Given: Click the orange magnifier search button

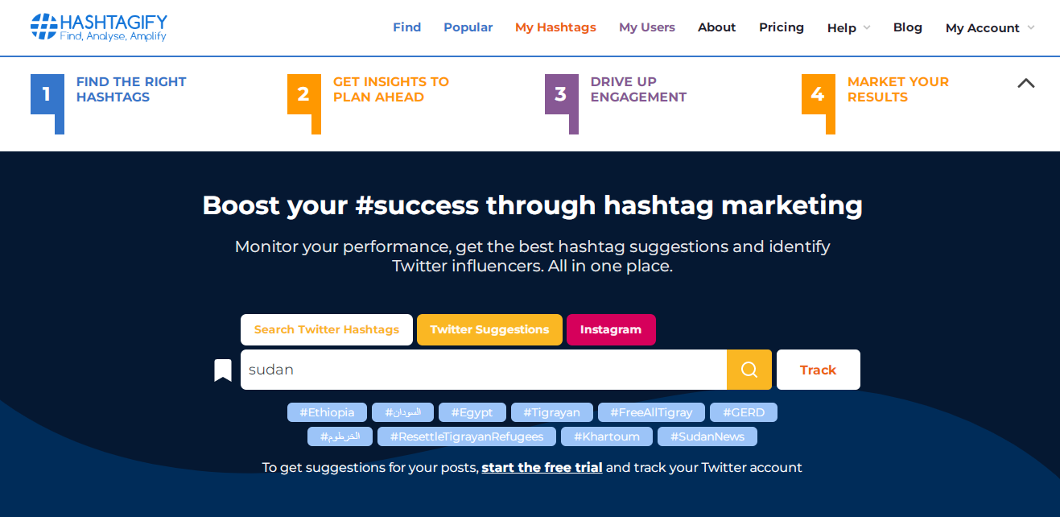Looking at the screenshot, I should pyautogui.click(x=749, y=370).
